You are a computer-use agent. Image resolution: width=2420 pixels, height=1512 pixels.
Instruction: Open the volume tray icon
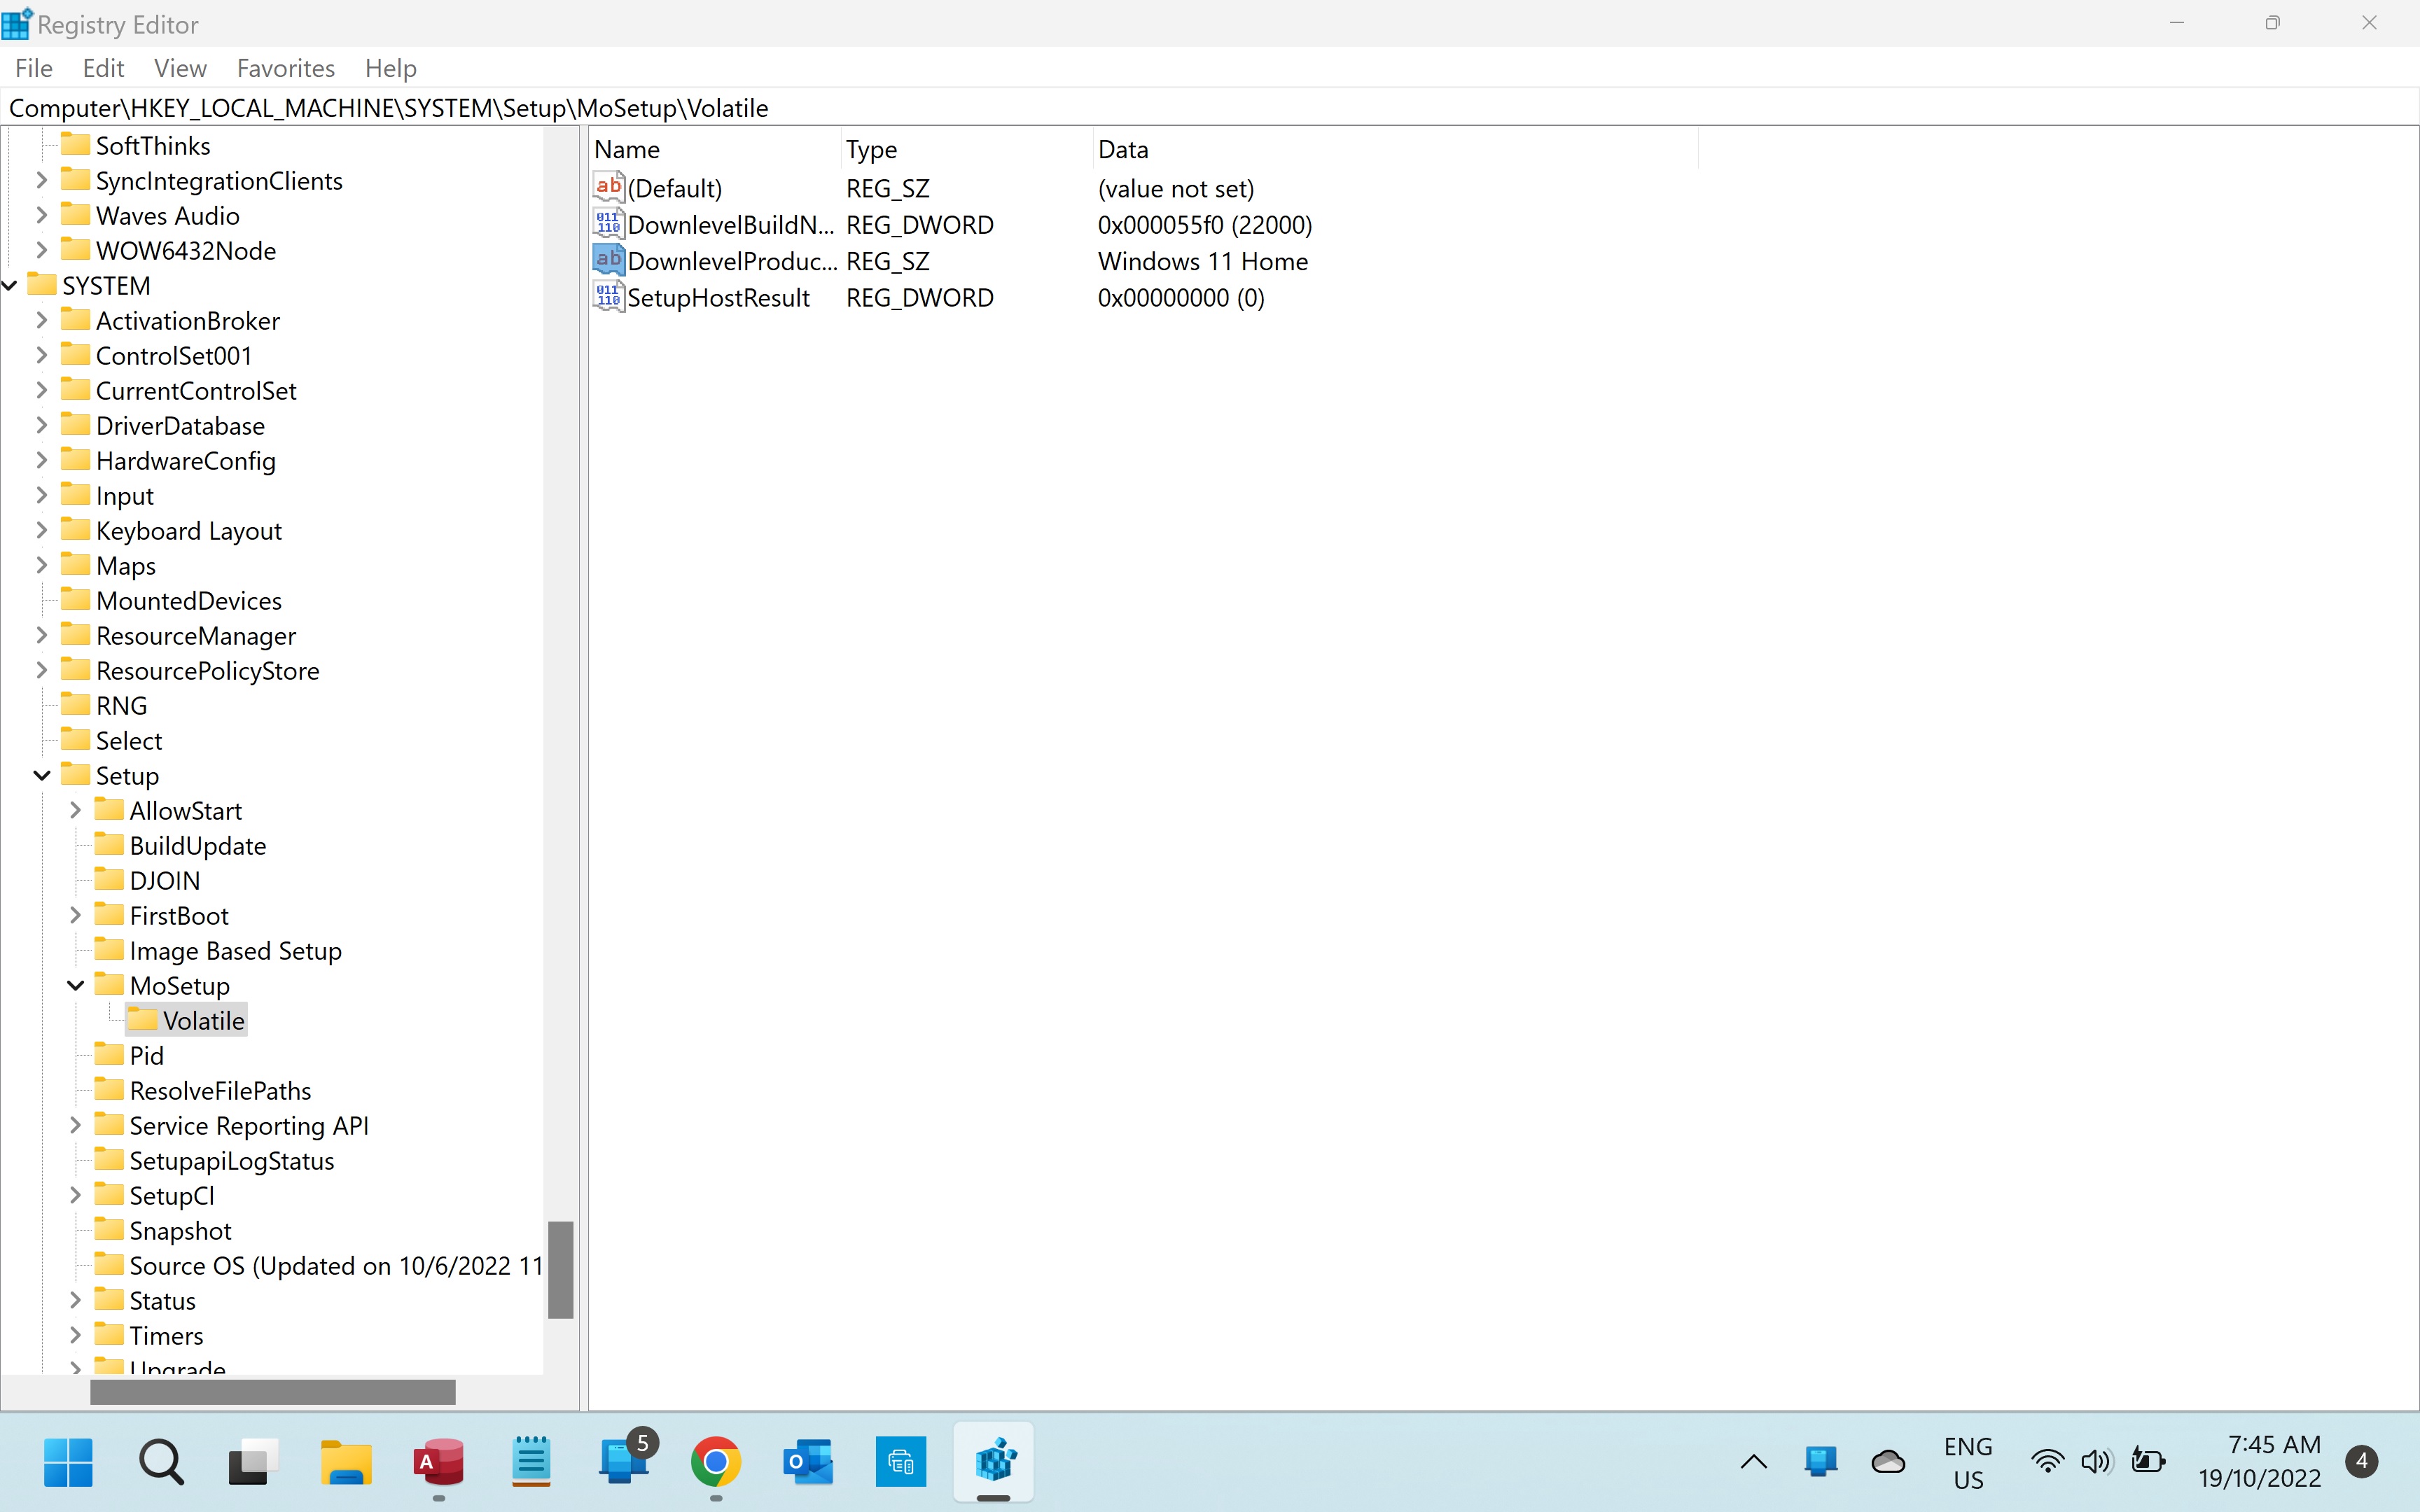pyautogui.click(x=2096, y=1462)
